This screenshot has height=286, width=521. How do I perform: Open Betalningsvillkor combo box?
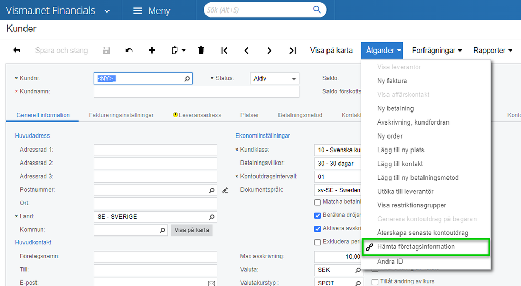(337, 163)
